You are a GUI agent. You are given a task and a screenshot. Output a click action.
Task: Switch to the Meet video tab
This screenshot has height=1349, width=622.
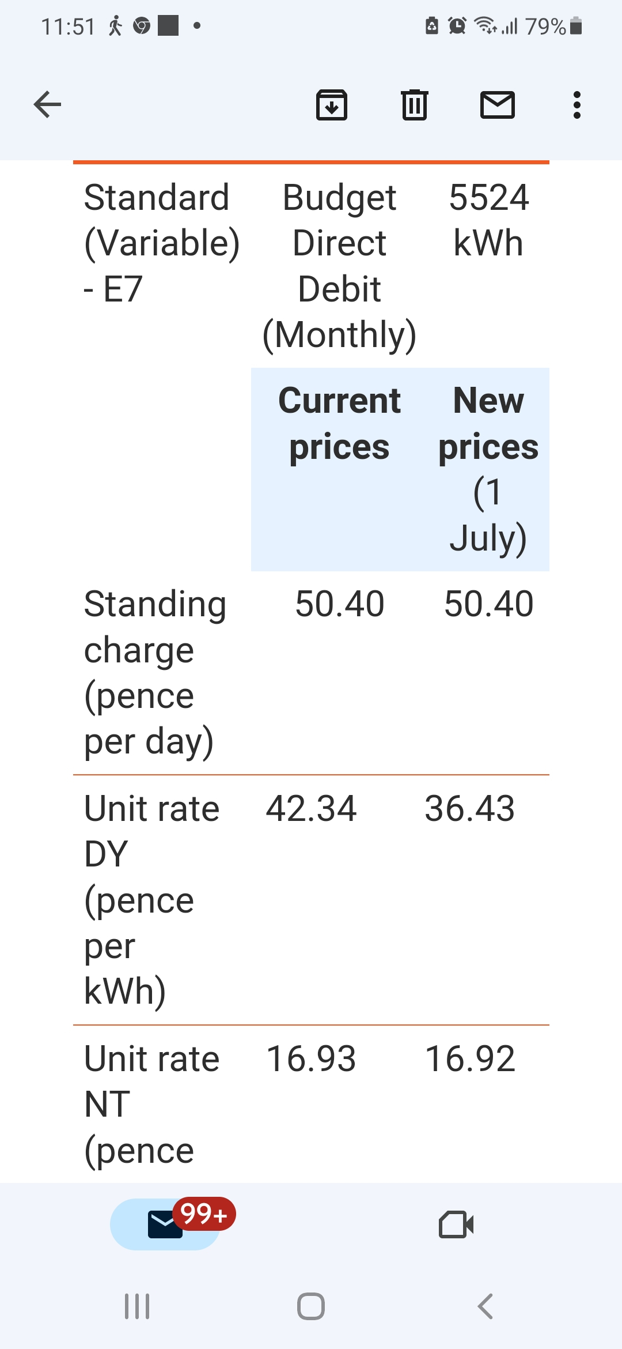456,1224
